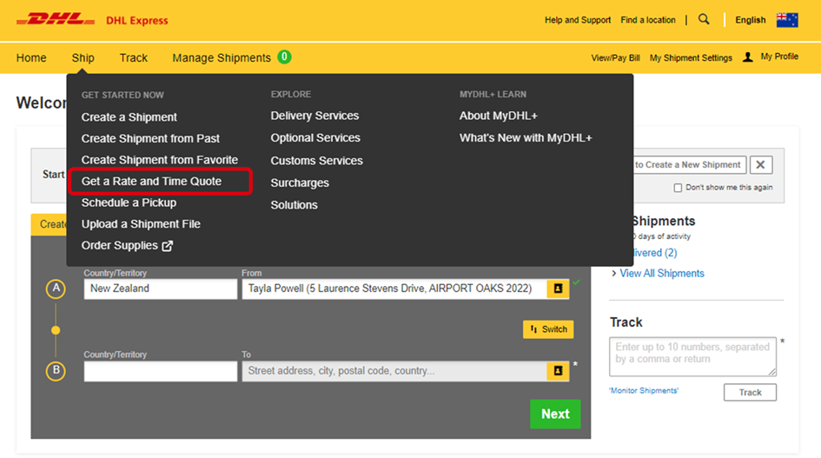Open the Home menu item
This screenshot has height=458, width=821.
click(x=31, y=57)
